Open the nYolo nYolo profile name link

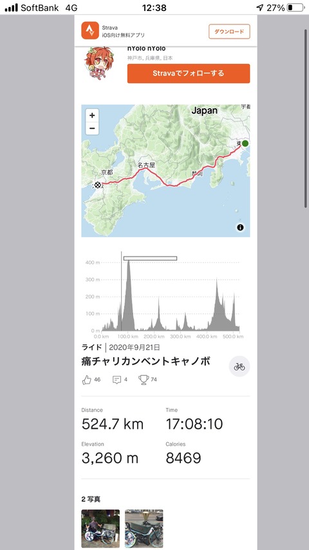click(146, 48)
